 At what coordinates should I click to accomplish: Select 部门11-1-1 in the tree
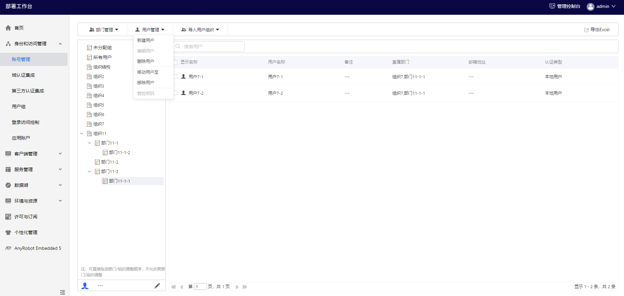point(120,181)
